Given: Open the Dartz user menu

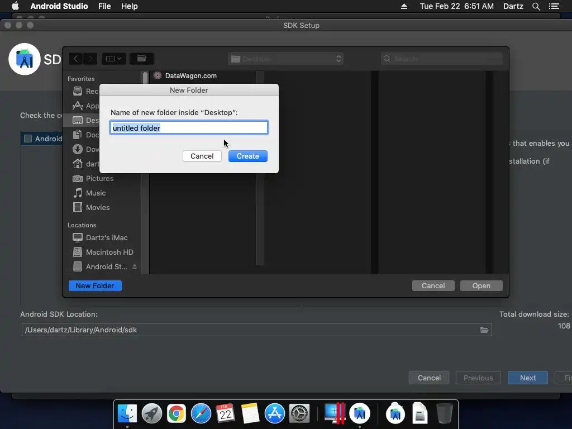Looking at the screenshot, I should tap(513, 6).
